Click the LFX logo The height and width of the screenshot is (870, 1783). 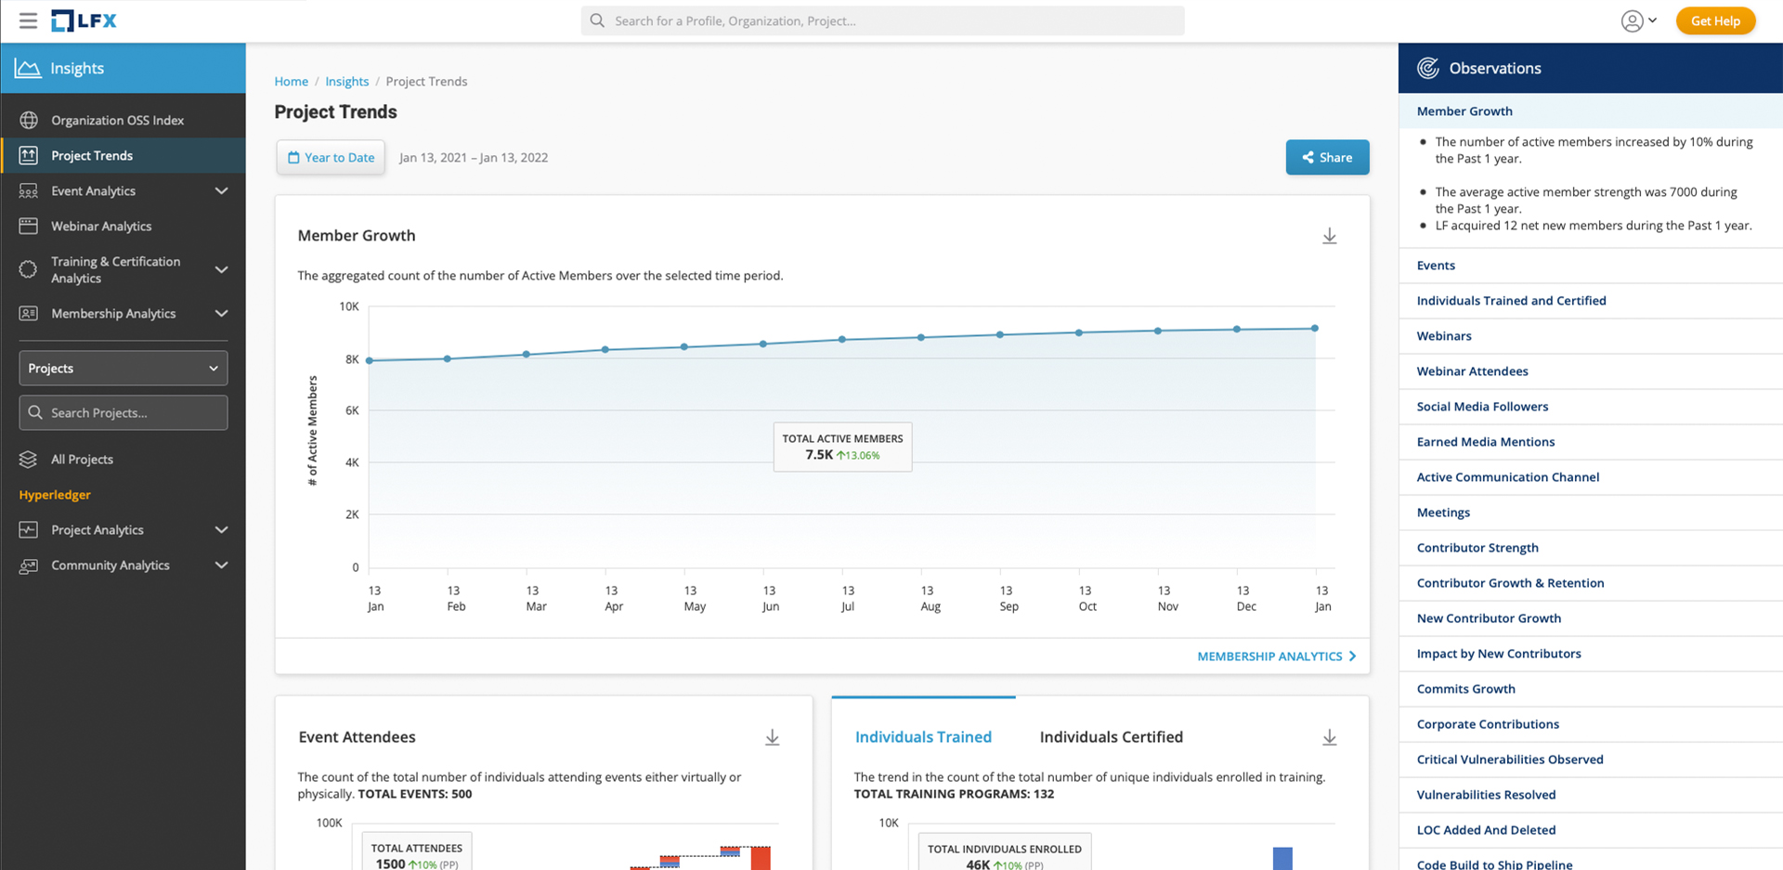[x=85, y=20]
